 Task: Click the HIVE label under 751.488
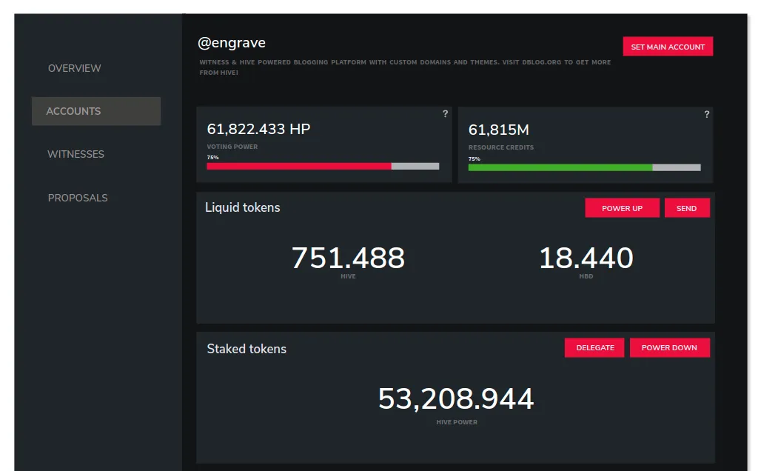pos(348,276)
